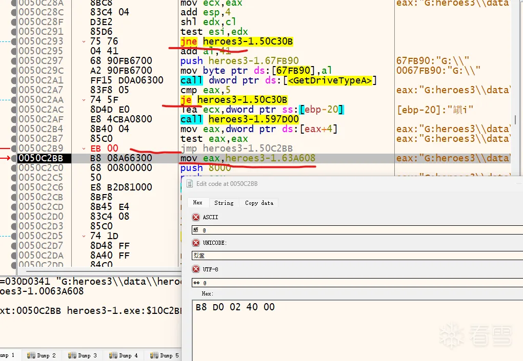
Task: Toggle breakpoint dot at address 0050C2A7
Action: (x=14, y=90)
